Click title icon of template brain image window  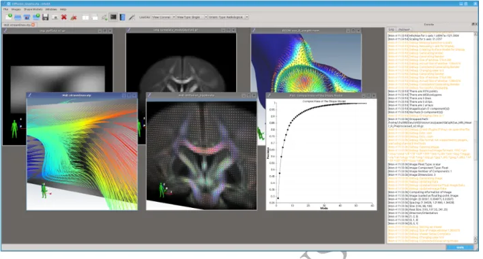pos(129,30)
